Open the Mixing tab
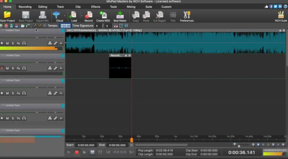 tap(131, 7)
